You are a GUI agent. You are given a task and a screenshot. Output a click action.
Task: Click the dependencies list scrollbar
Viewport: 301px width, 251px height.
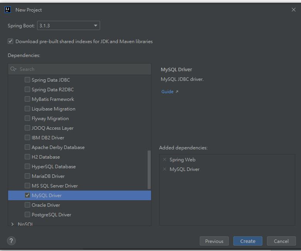[149, 169]
